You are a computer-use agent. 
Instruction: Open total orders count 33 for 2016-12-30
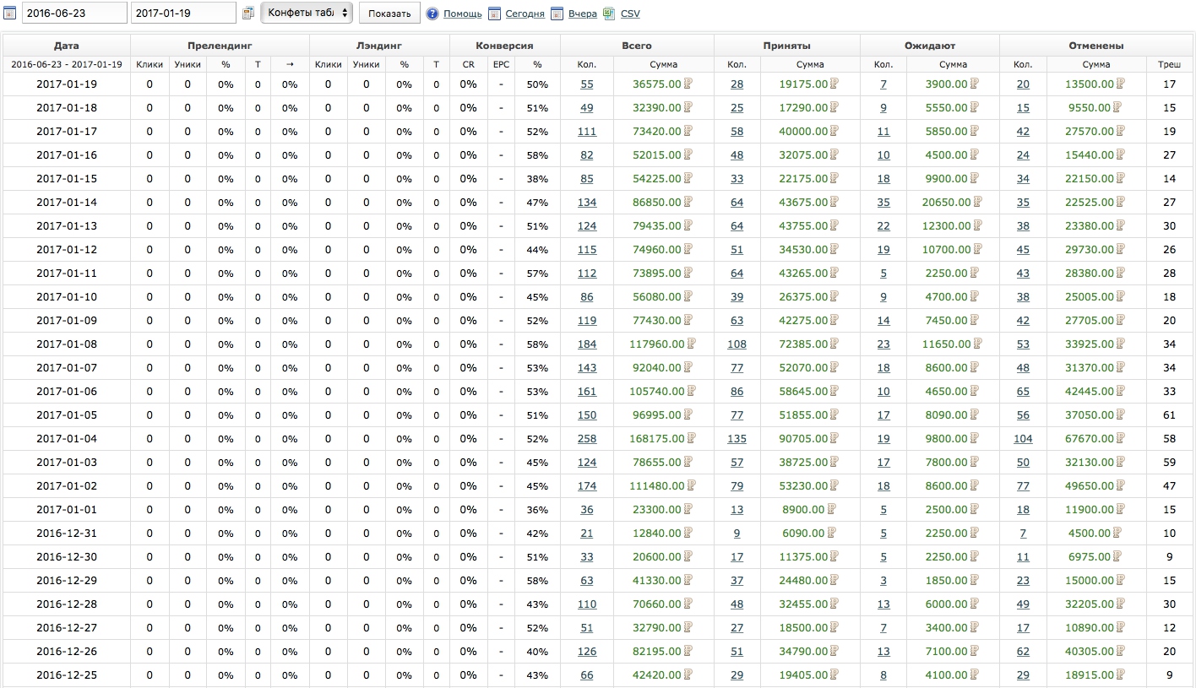click(587, 557)
